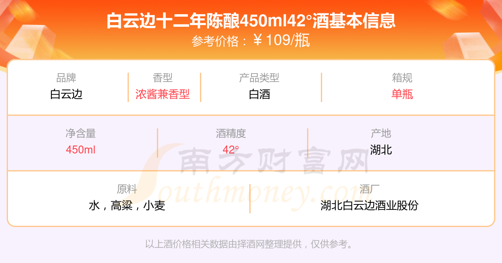Click the ingredients text 水，高粱，小麦
The height and width of the screenshot is (263, 502).
(x=127, y=205)
